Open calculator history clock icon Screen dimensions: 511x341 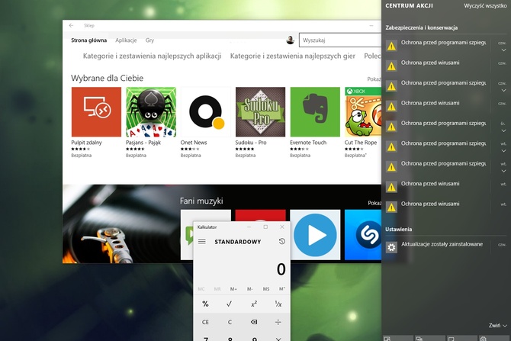point(281,242)
